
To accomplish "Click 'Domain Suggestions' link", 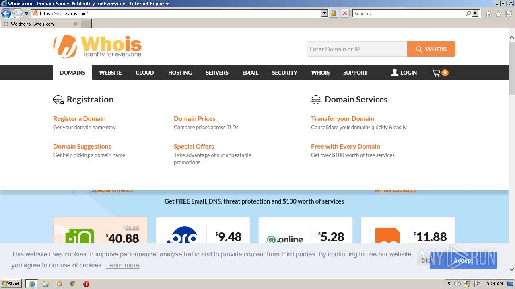I will (x=82, y=146).
